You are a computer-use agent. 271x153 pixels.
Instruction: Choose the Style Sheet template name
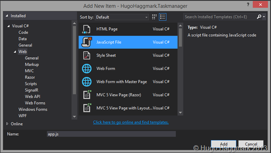106,56
